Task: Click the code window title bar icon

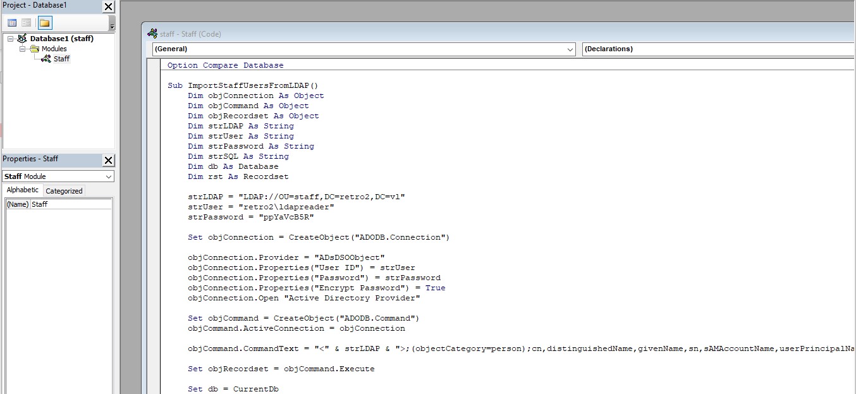Action: pyautogui.click(x=152, y=34)
